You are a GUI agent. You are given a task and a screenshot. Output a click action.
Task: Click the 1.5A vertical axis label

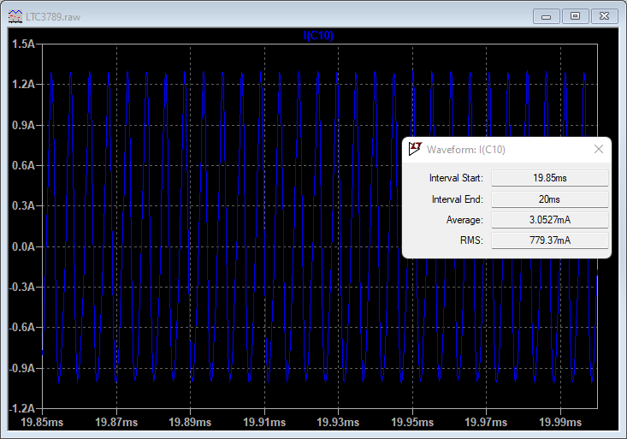[x=24, y=44]
